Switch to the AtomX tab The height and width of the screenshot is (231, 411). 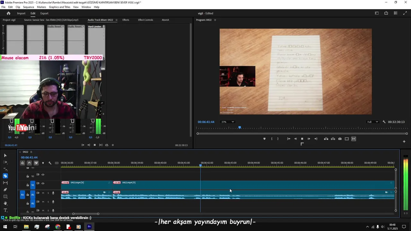coord(165,20)
